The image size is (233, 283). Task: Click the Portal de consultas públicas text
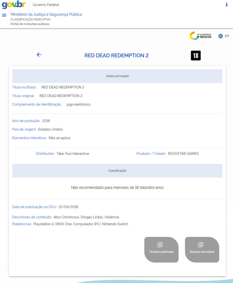pyautogui.click(x=30, y=24)
